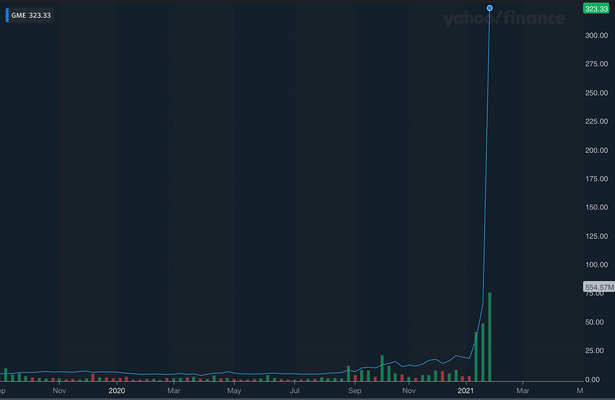Click the blue GME color indicator bar
The image size is (615, 400).
pyautogui.click(x=7, y=15)
